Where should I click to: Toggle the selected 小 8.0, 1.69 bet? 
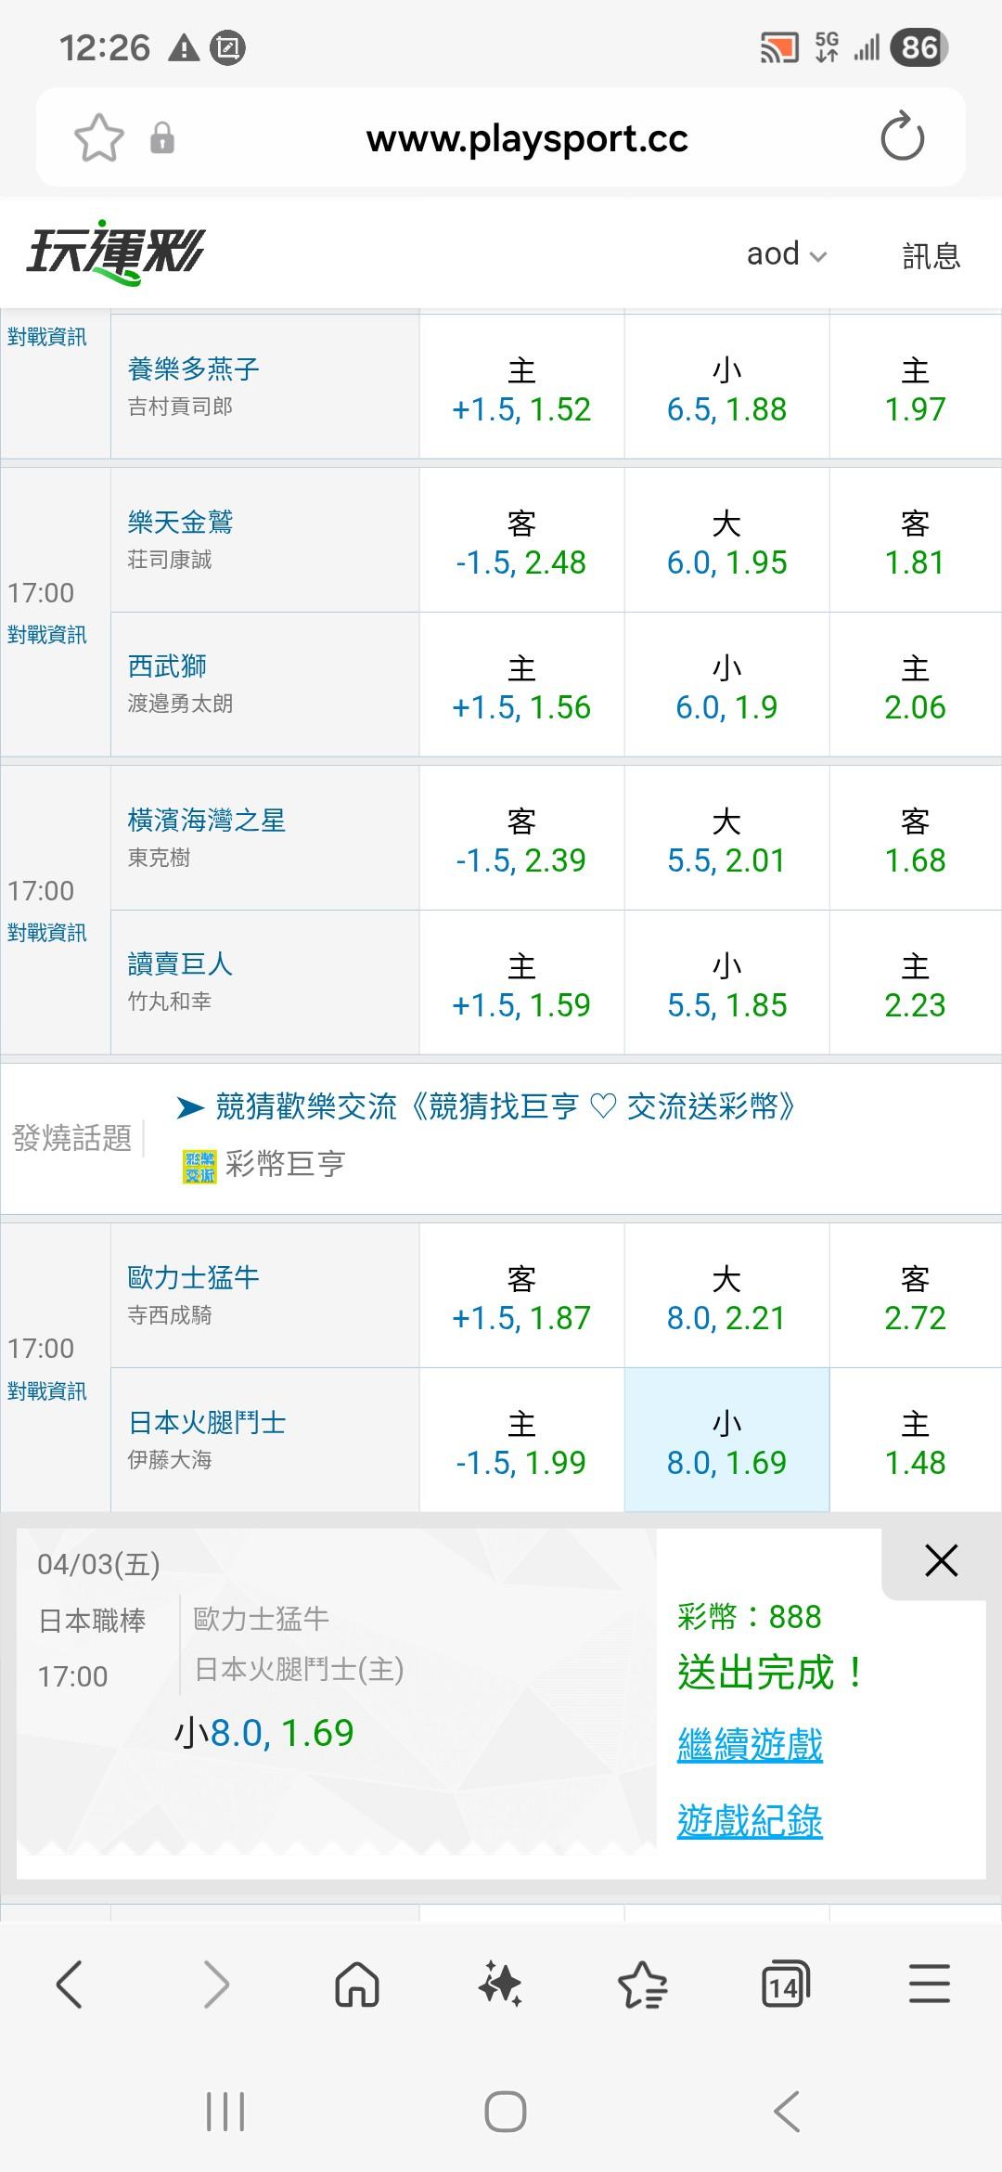pos(726,1441)
